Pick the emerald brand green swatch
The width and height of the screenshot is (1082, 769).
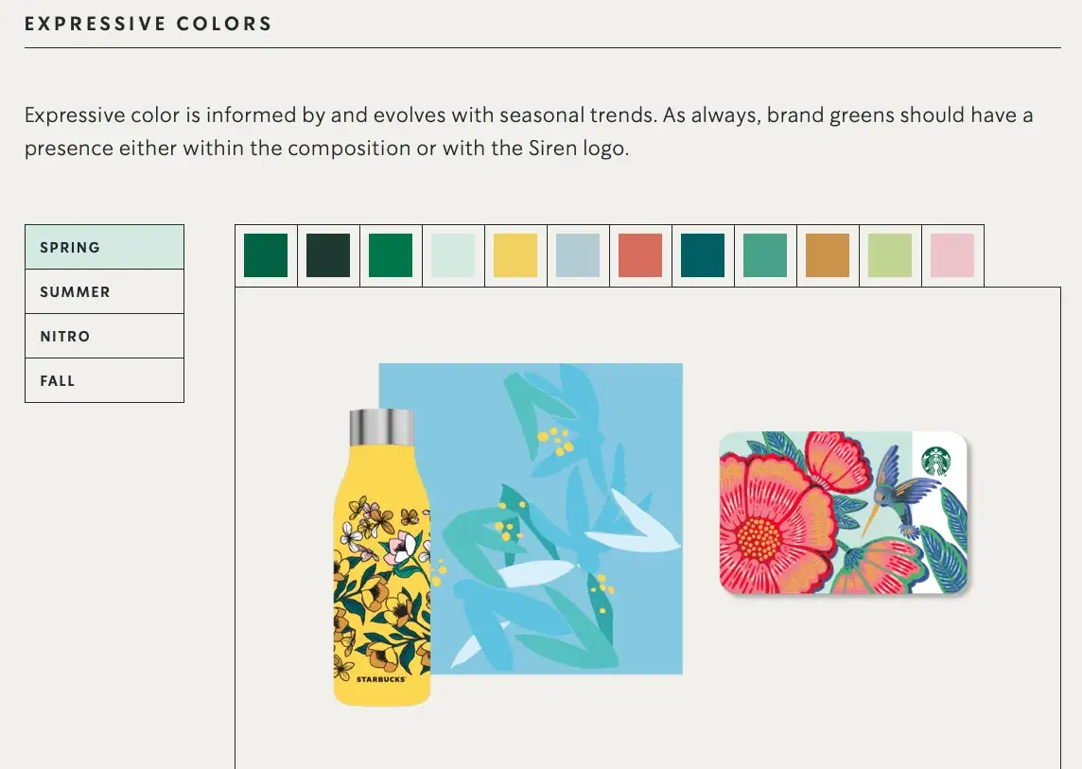[391, 255]
